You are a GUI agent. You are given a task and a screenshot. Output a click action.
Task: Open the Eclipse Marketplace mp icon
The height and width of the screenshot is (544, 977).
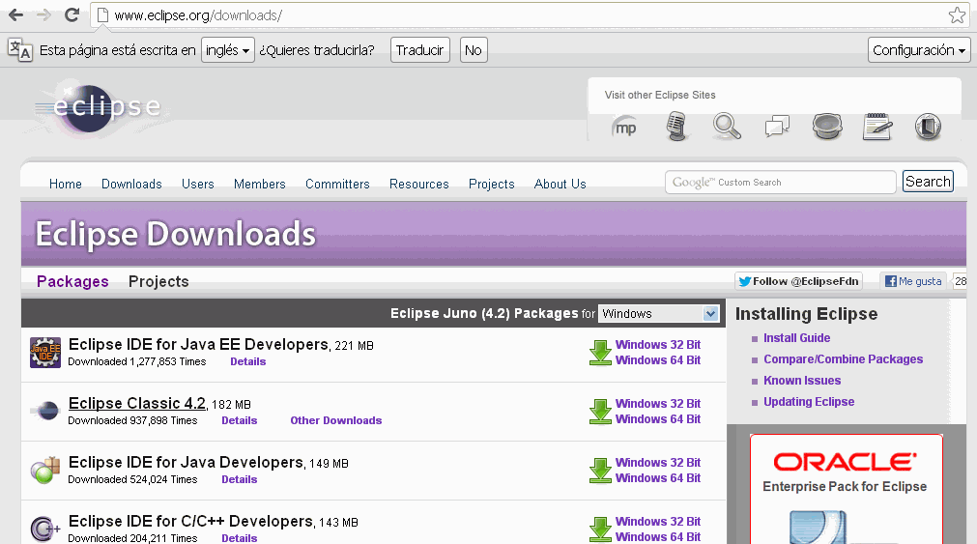point(624,128)
